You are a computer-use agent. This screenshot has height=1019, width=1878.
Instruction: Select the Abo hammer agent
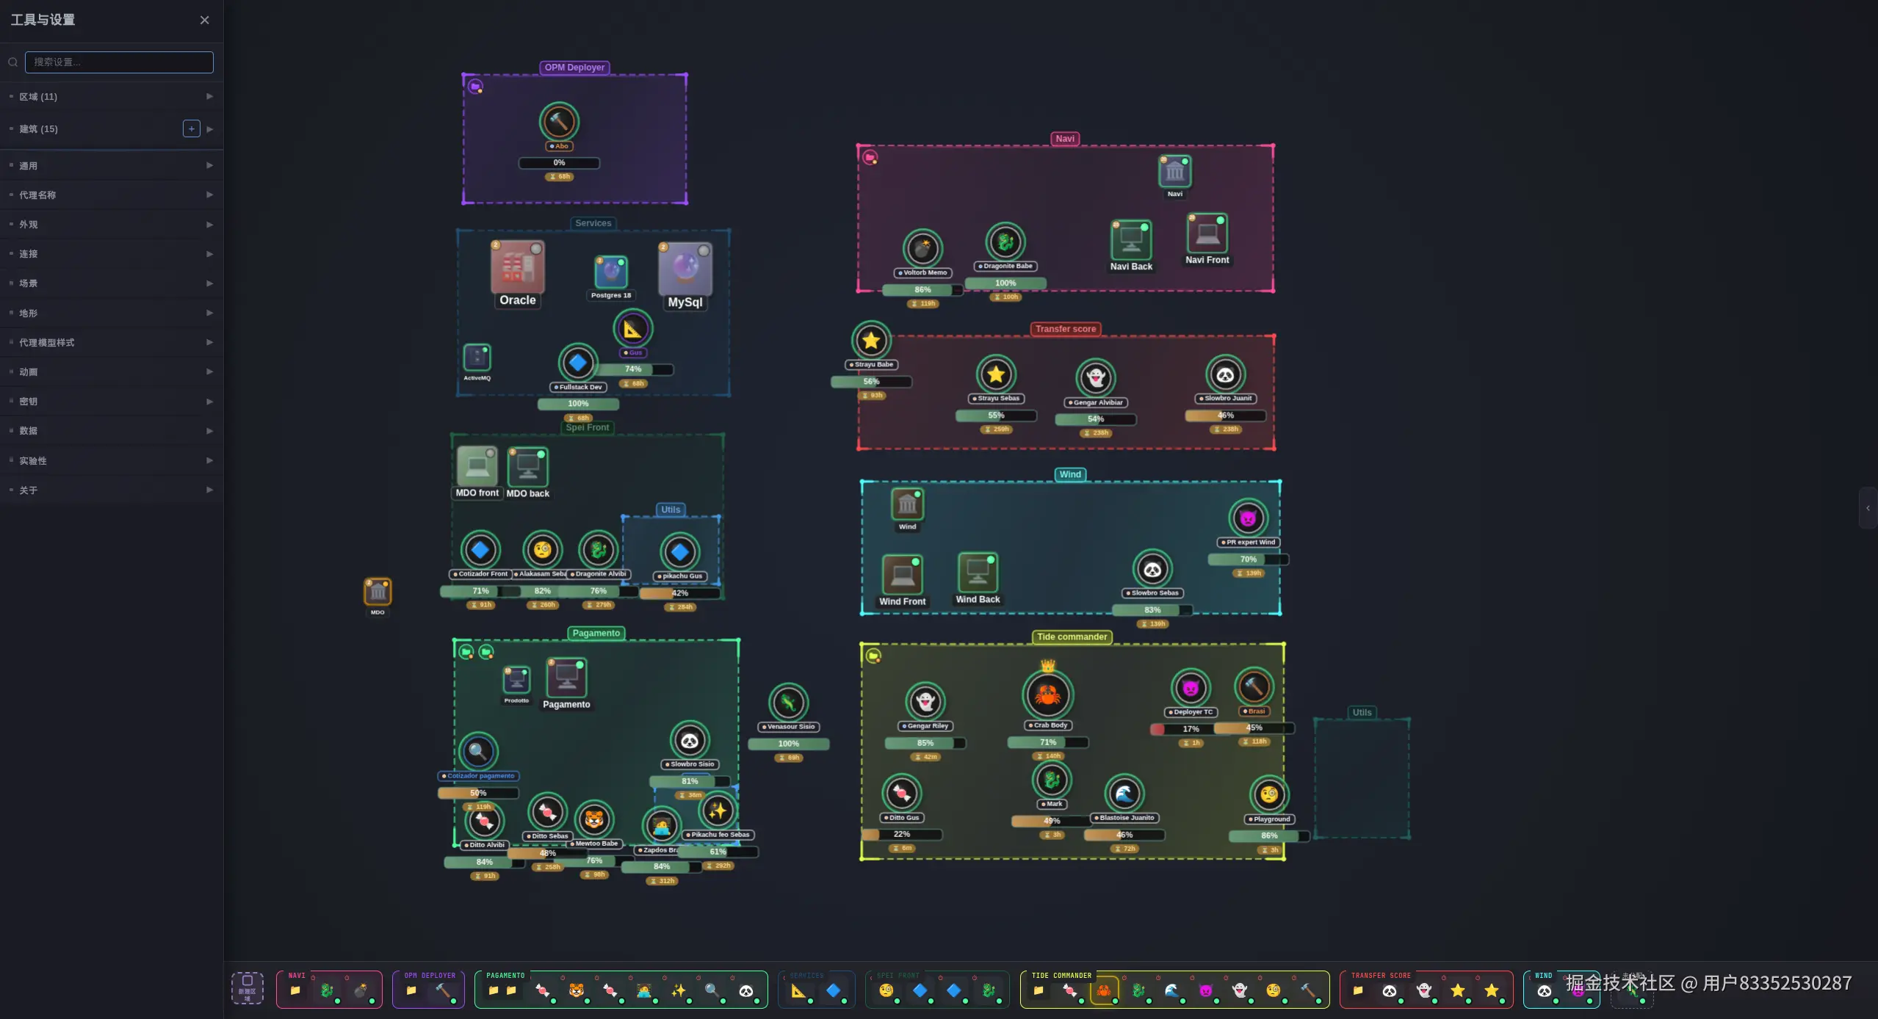pyautogui.click(x=559, y=121)
